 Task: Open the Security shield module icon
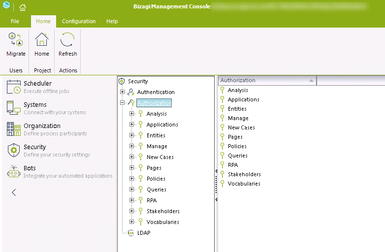[14, 150]
